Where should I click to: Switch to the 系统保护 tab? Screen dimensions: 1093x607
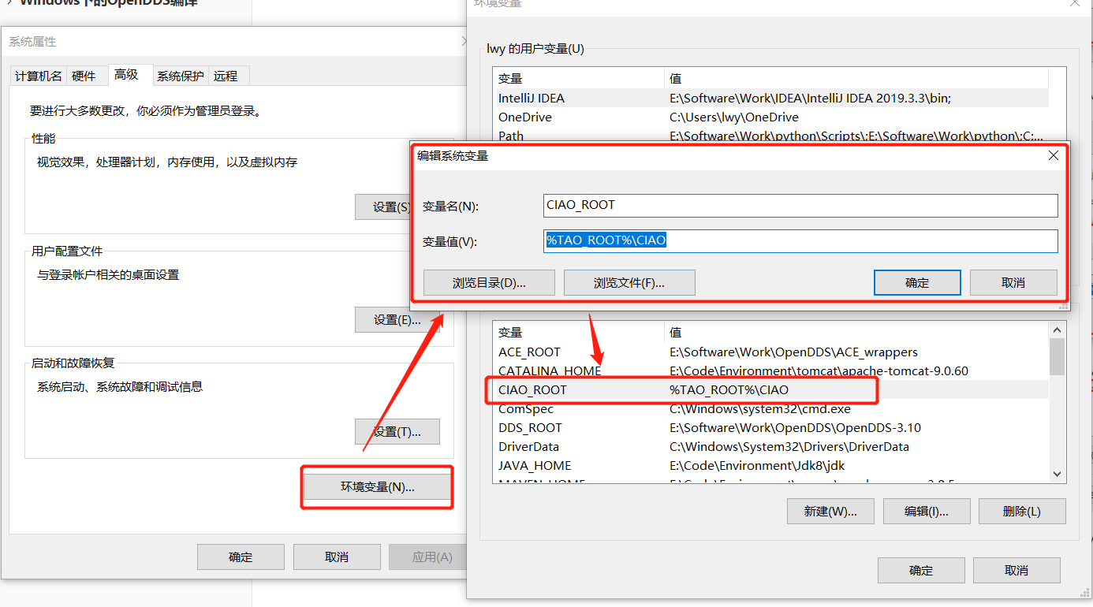click(x=181, y=75)
